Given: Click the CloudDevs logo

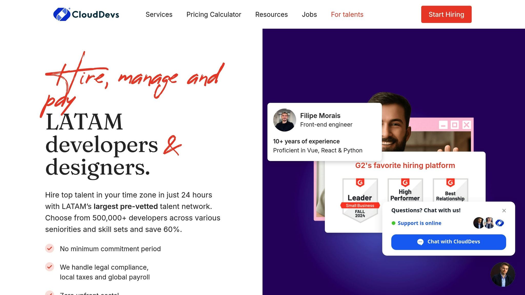Looking at the screenshot, I should pos(86,14).
